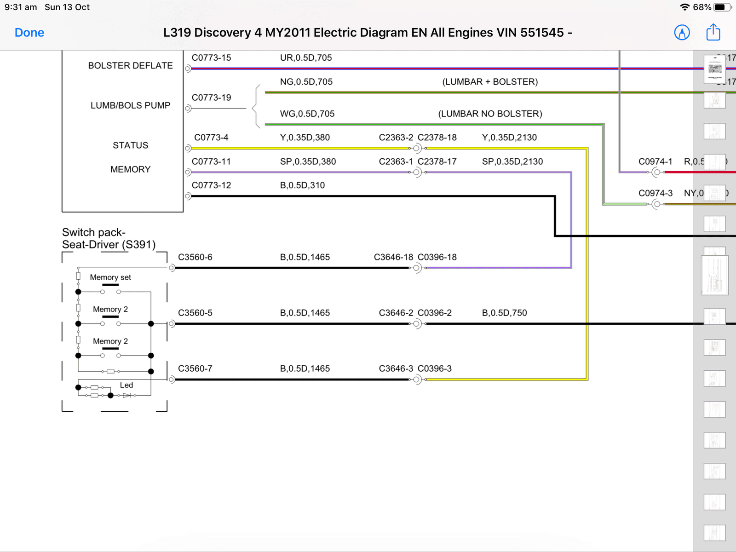Tap connector label C0396-3
This screenshot has width=736, height=552.
click(x=435, y=368)
